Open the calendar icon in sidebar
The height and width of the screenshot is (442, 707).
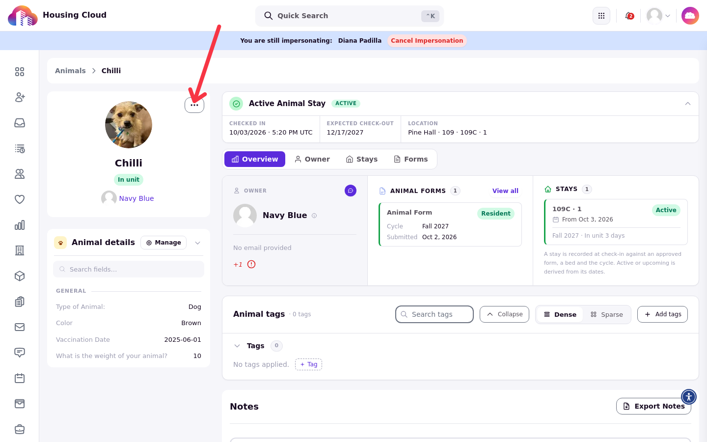point(20,378)
